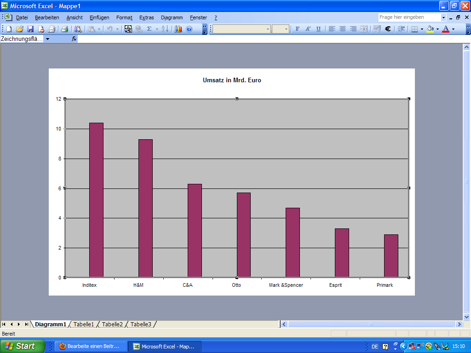Select the chart title 'Umsatz in Mrd. Euro'
Viewport: 471px width, 353px height.
click(x=232, y=80)
